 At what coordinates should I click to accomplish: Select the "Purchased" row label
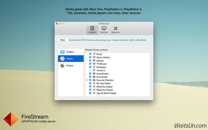pos(102,77)
